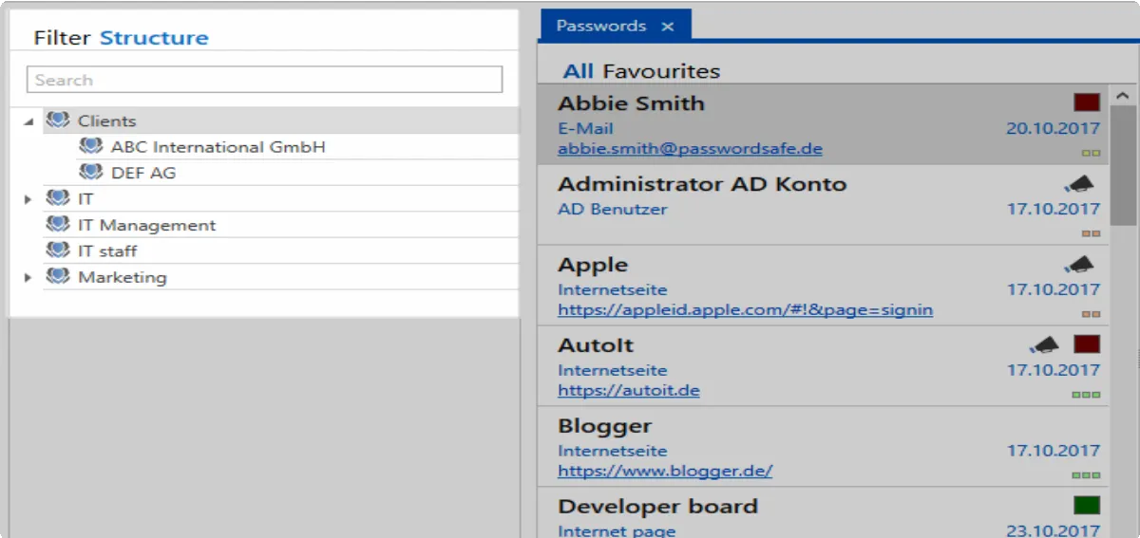Expand the IT tree node
Viewport: 1140px width, 538px height.
click(28, 199)
